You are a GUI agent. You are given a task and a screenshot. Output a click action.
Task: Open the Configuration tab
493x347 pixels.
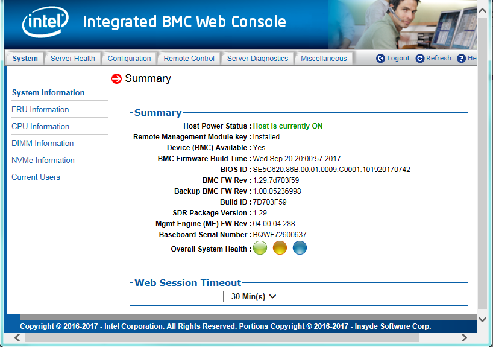pos(129,59)
